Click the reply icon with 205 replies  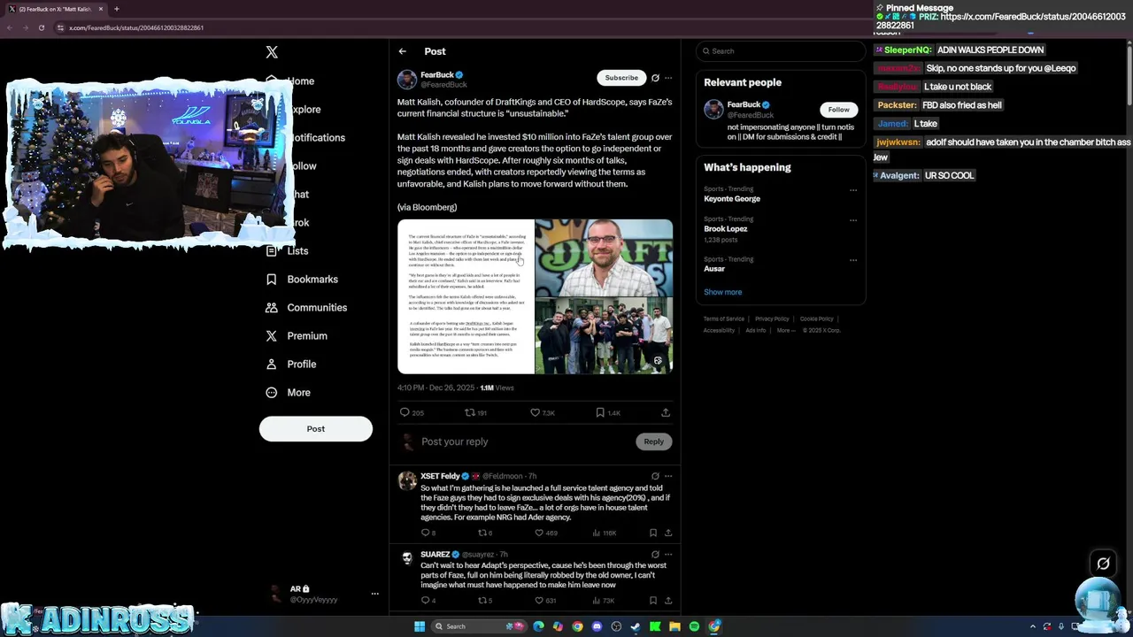[405, 412]
